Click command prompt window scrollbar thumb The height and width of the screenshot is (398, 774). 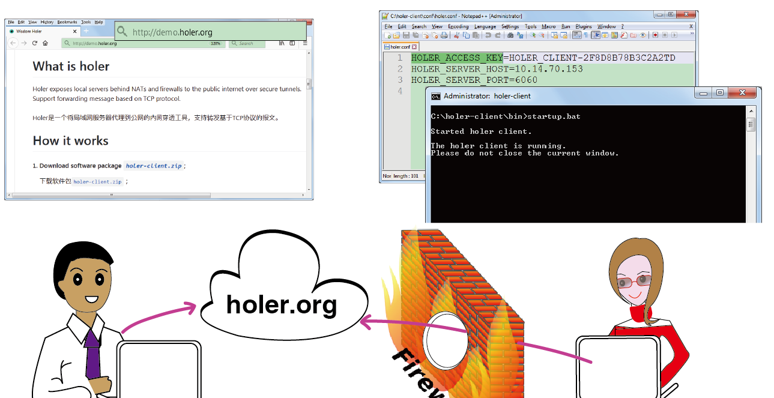click(x=751, y=124)
